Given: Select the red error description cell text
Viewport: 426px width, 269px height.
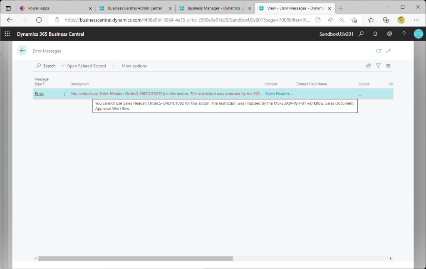Looking at the screenshot, I should coord(166,93).
